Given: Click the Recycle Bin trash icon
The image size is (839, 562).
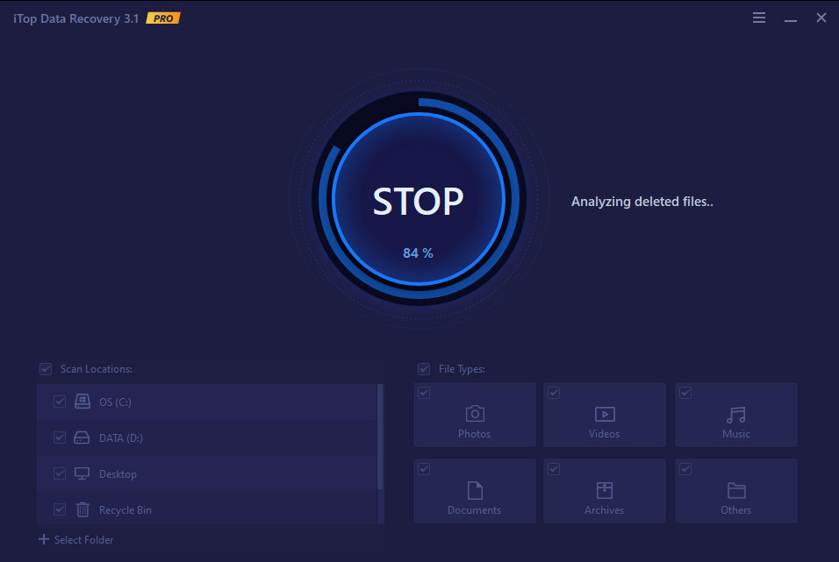Looking at the screenshot, I should click(x=82, y=509).
